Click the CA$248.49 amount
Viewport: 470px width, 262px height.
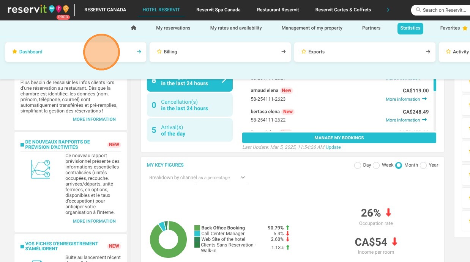click(x=416, y=112)
